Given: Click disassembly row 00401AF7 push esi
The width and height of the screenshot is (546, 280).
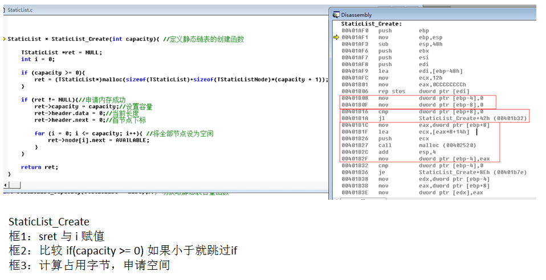Looking at the screenshot, I should point(385,57).
